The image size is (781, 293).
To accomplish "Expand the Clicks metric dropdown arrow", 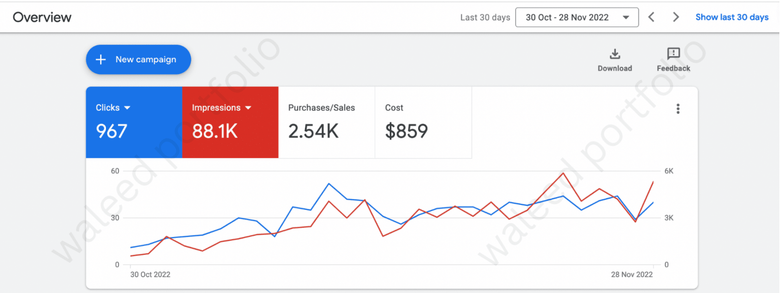I will pos(127,108).
